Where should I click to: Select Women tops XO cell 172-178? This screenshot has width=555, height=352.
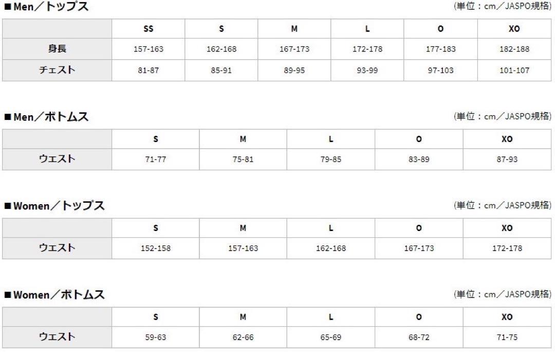[507, 248]
